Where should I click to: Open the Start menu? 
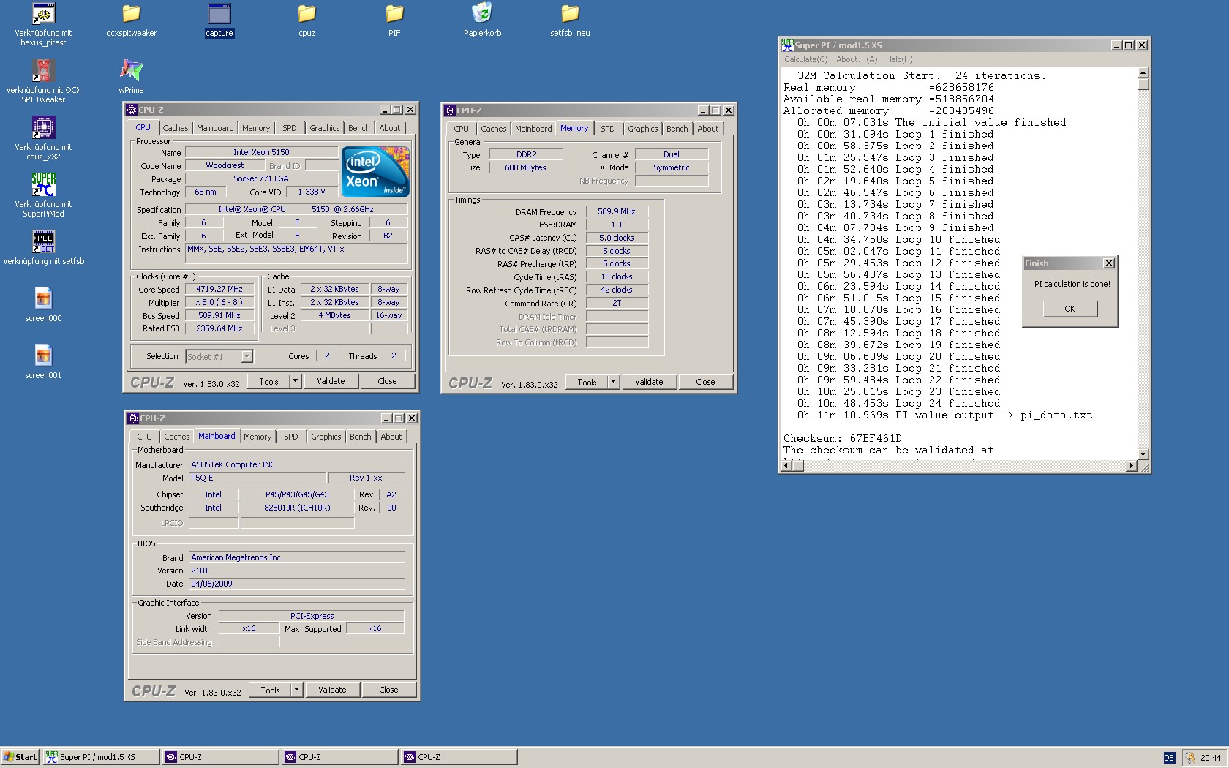pyautogui.click(x=20, y=757)
